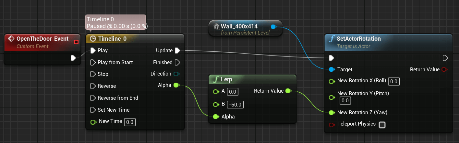Screen dimensions: 459x143
Task: Click the New Rotation Y (Pitch) value field
Action: click(345, 101)
